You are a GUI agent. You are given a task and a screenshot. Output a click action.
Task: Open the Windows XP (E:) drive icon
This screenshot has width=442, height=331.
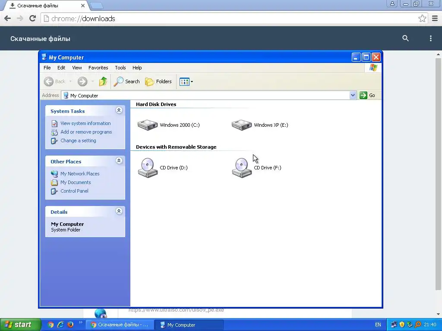tap(242, 125)
